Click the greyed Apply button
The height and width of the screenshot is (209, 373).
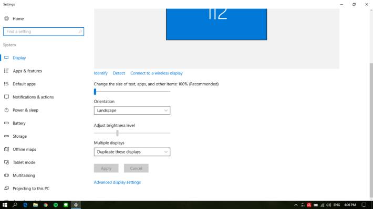pos(106,168)
